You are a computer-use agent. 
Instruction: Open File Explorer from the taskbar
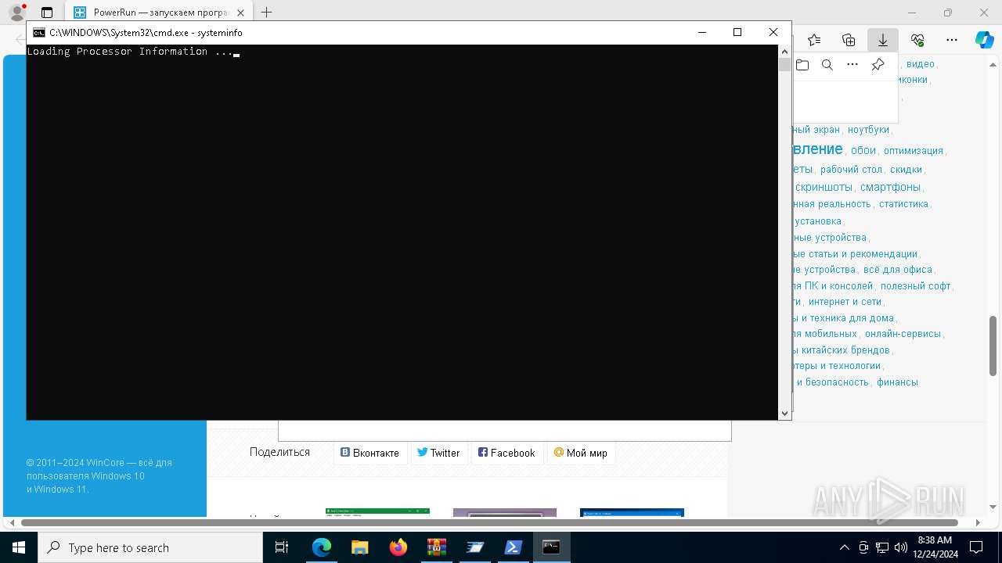click(x=359, y=547)
